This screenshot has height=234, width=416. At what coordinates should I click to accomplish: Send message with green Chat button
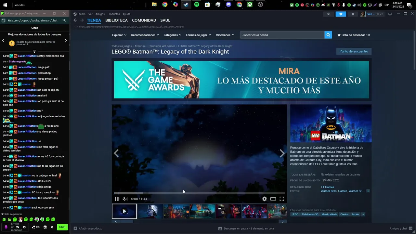(62, 227)
